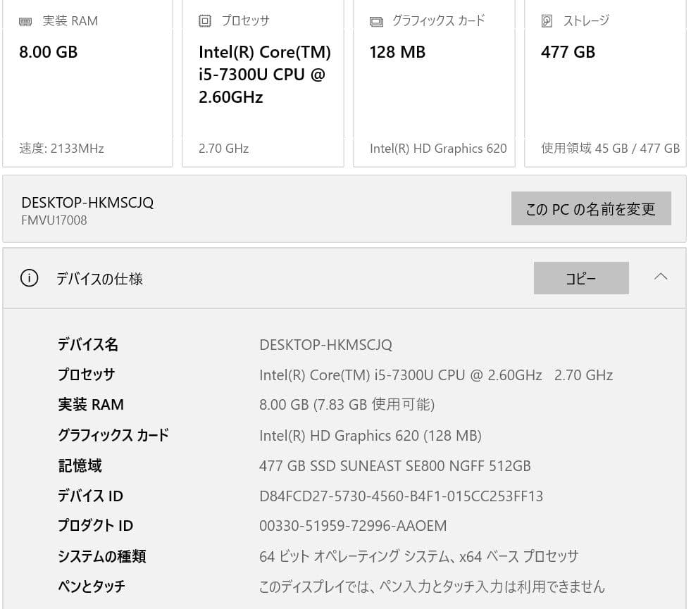Select the デバイス ID value text
This screenshot has width=691, height=609.
[x=401, y=496]
